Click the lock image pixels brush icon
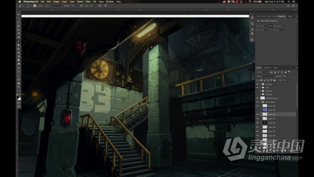Screen dimensions: 314x177 tap(264, 80)
